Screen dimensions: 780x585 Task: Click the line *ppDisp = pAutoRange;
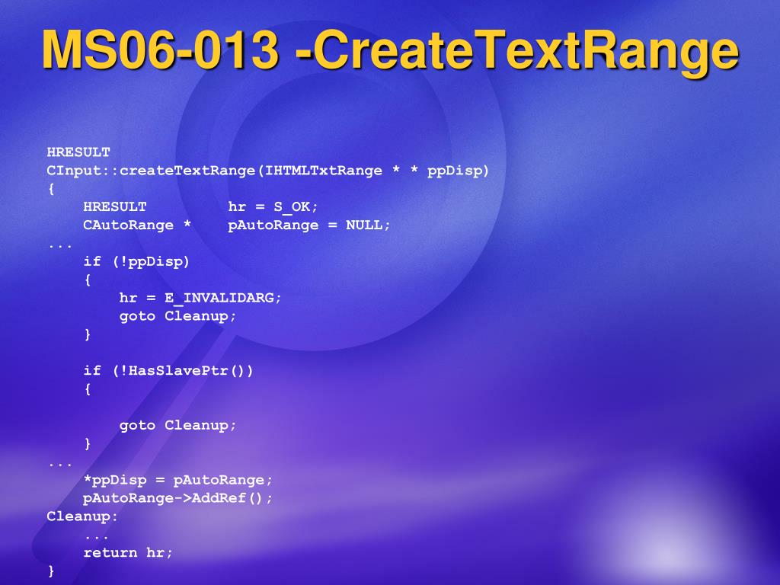(x=177, y=480)
